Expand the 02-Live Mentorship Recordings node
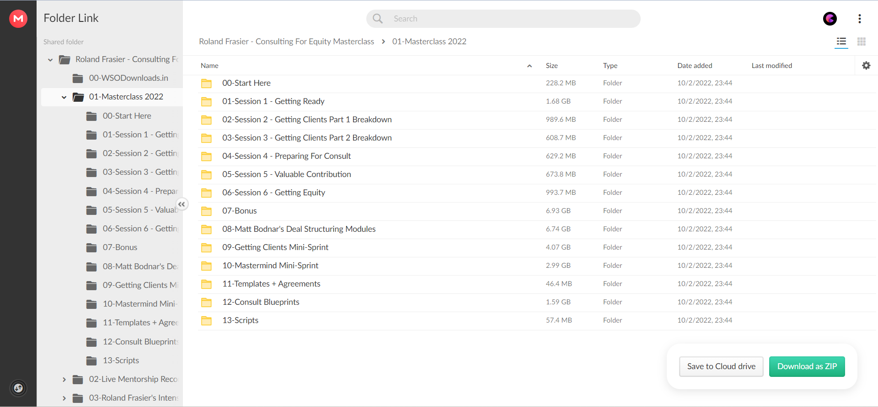Image resolution: width=878 pixels, height=407 pixels. (64, 380)
